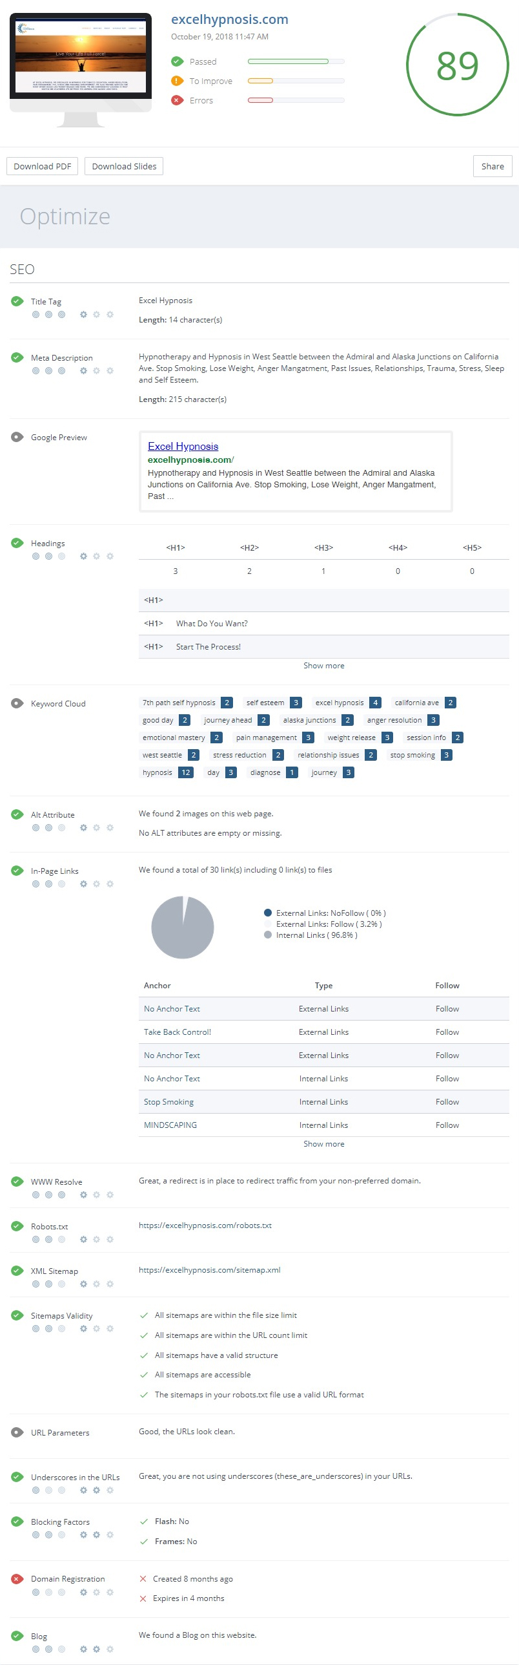Click the Blocking Factors green check icon
The height and width of the screenshot is (1665, 519).
coord(17,1522)
